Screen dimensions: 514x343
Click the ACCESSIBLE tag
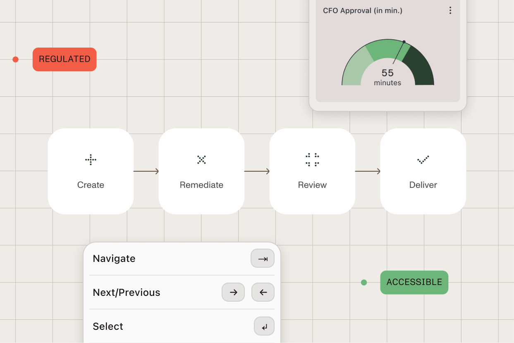(x=414, y=282)
